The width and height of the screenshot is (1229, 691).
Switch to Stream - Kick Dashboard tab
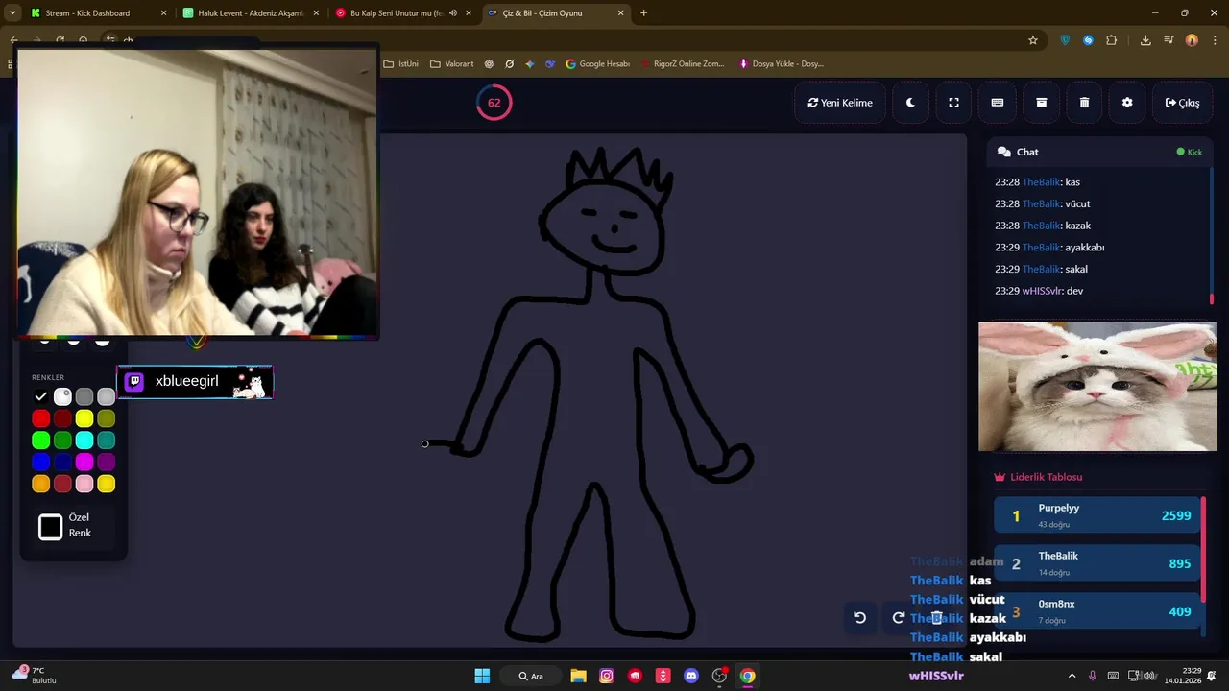pos(97,13)
